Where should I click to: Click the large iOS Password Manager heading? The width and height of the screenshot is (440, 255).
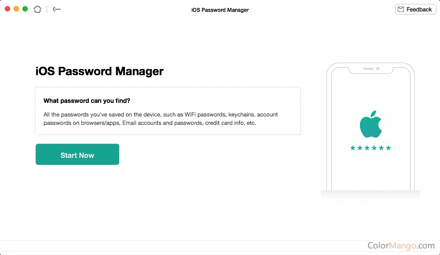click(99, 71)
